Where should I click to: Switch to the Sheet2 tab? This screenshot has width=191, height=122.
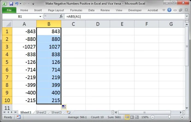click(x=41, y=112)
